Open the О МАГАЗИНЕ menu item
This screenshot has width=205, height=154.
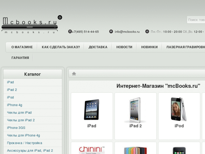point(22,47)
